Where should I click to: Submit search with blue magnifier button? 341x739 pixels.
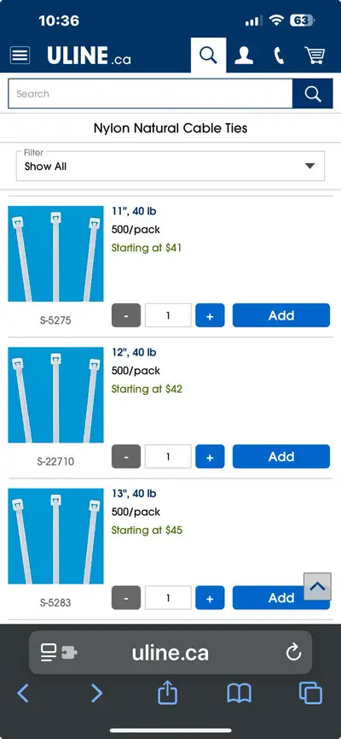(x=313, y=94)
